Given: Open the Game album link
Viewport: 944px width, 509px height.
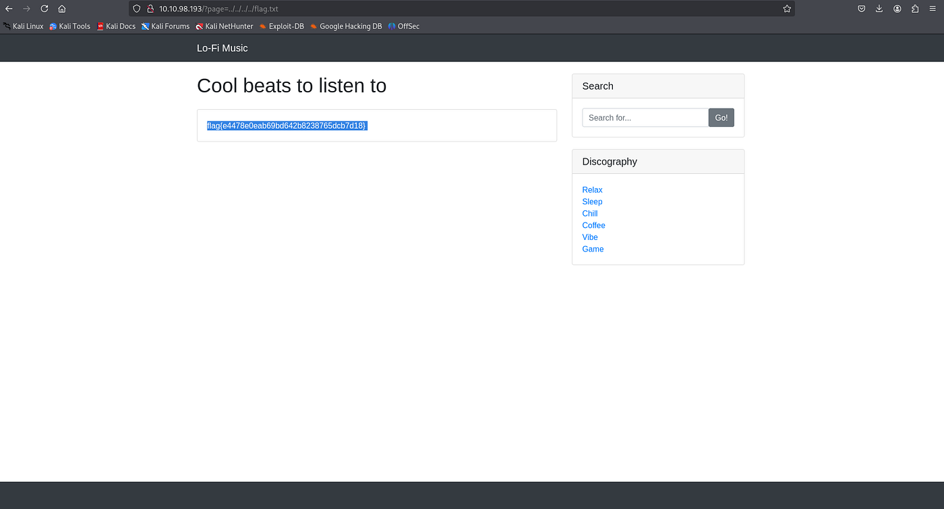Looking at the screenshot, I should click(x=593, y=249).
